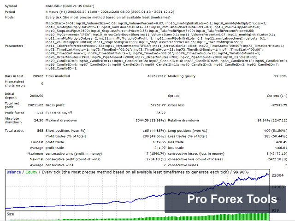The image size is (295, 221).
Task: Select the profit factor value '1.43'
Action: [40, 113]
